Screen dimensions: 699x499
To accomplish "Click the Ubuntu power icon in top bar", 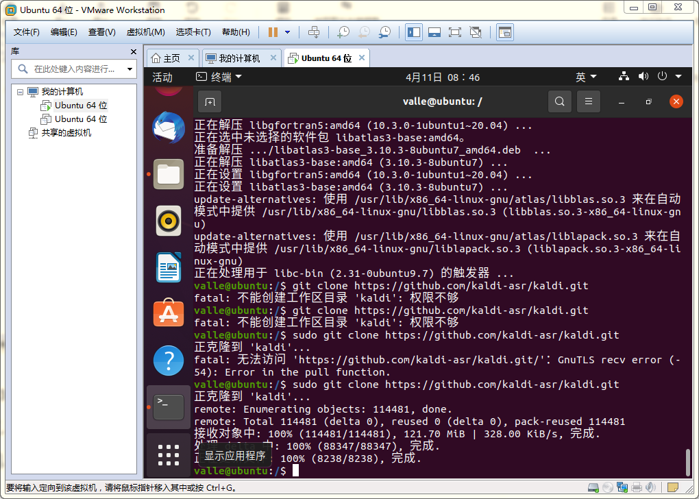I will [662, 76].
